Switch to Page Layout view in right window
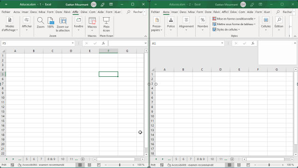The height and width of the screenshot is (168, 298). pos(239,165)
